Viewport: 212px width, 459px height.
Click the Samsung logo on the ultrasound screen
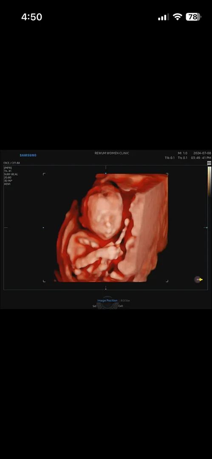28,155
